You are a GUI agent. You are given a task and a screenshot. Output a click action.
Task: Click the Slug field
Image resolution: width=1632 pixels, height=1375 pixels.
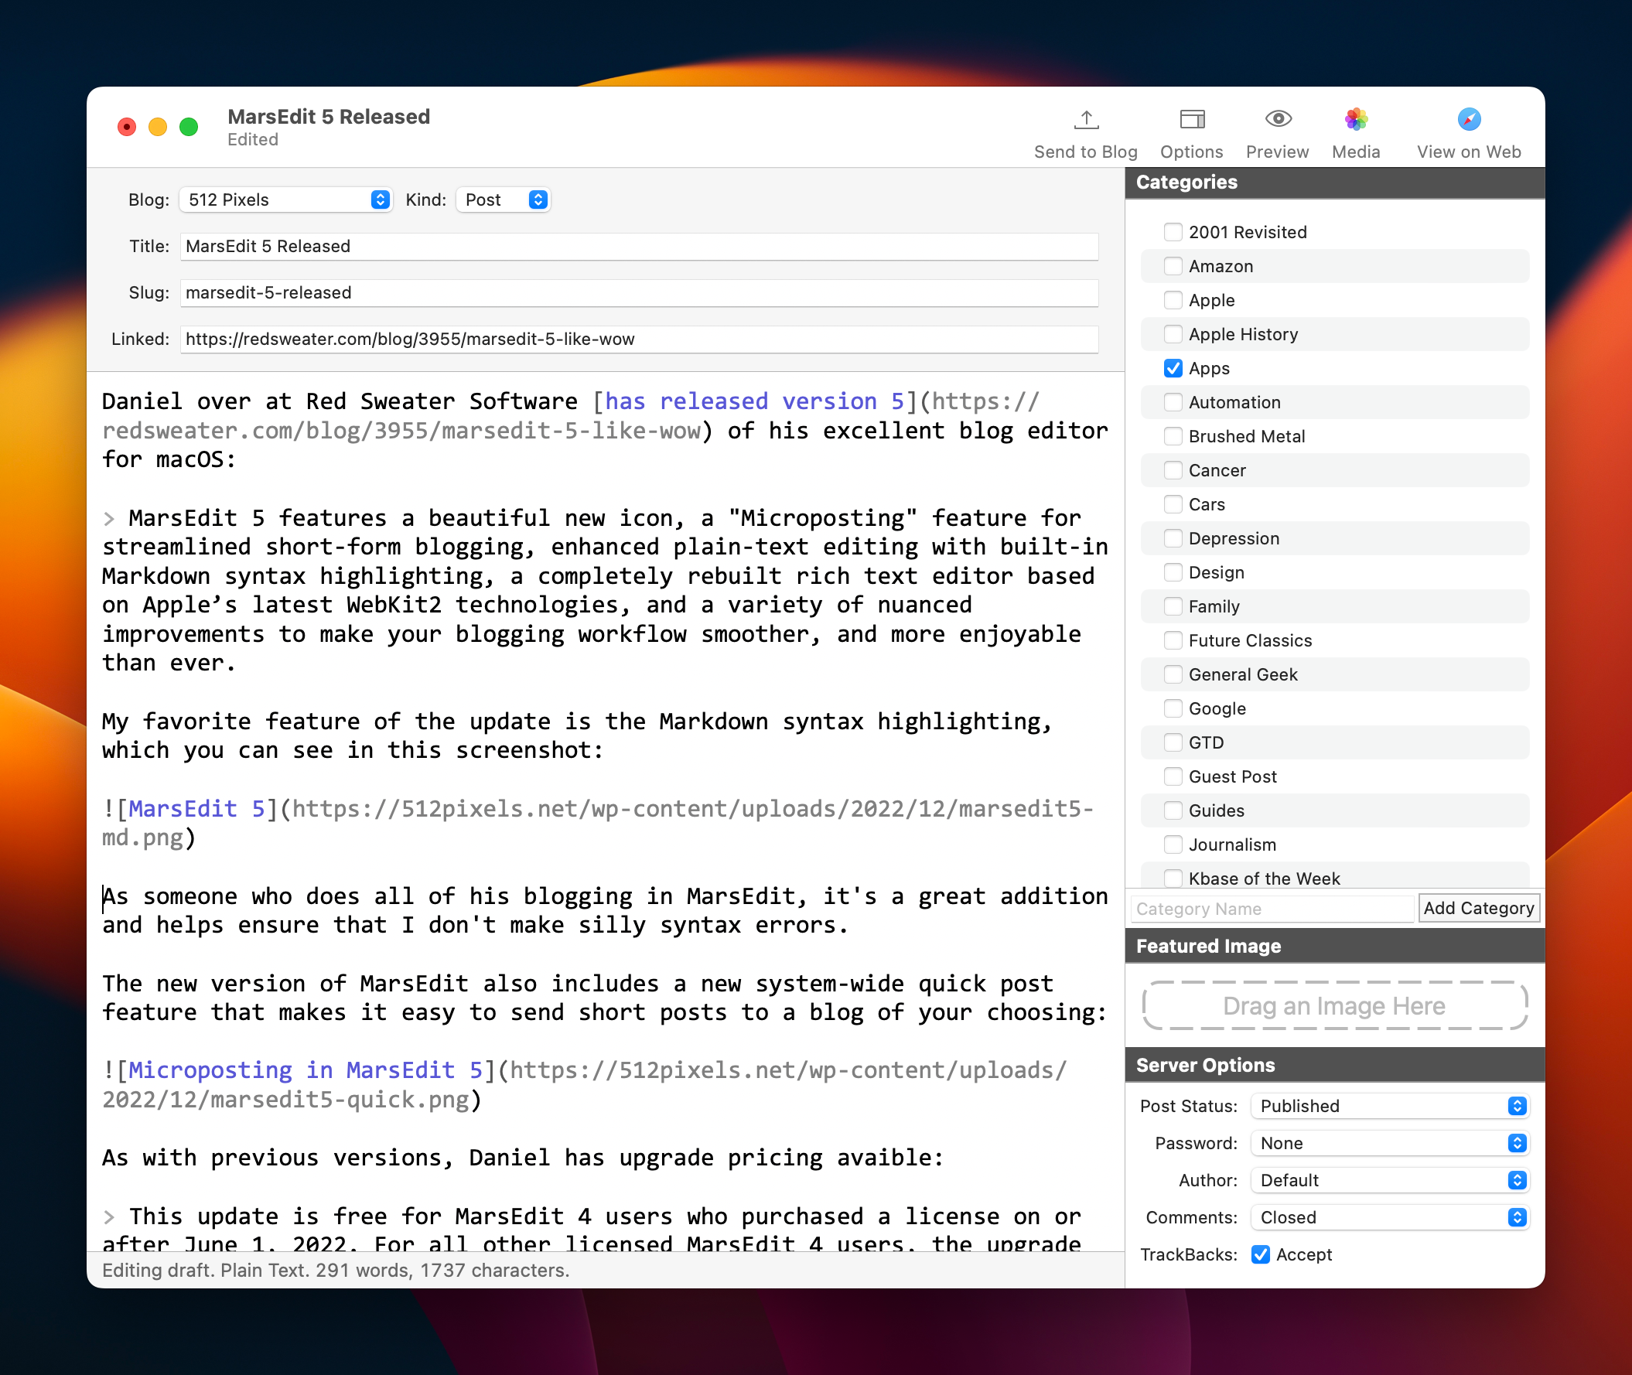(640, 293)
